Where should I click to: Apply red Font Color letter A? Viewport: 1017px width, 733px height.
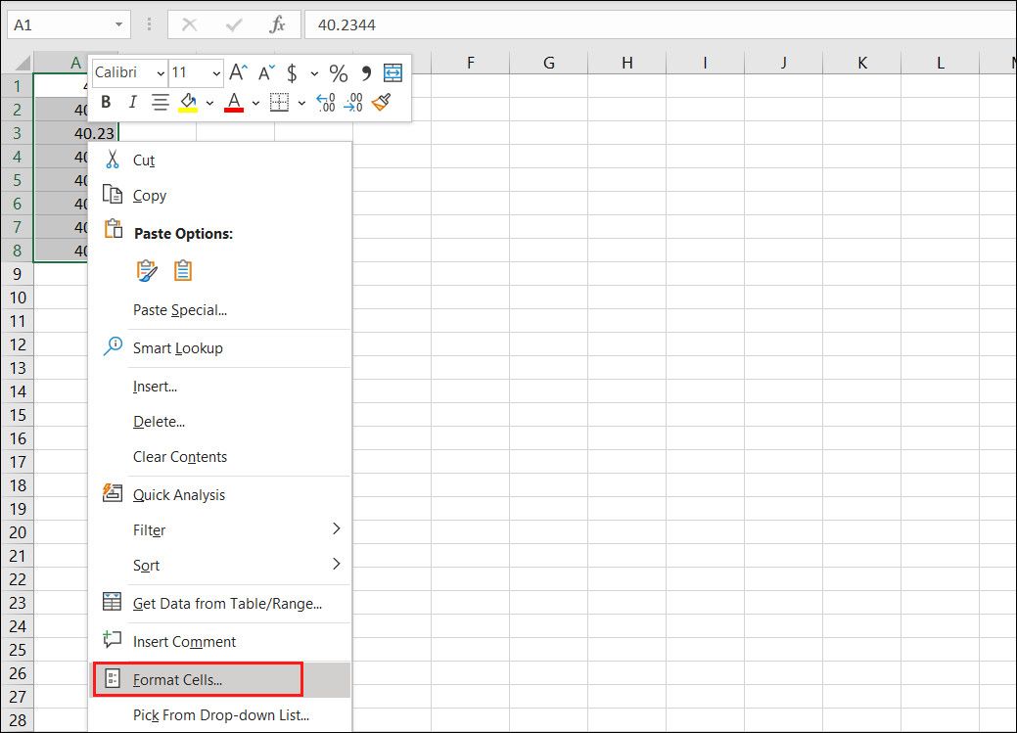pyautogui.click(x=234, y=102)
